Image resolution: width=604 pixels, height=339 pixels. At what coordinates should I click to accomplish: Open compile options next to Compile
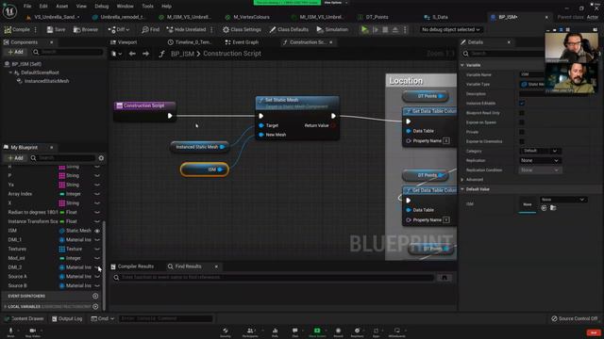coord(36,29)
